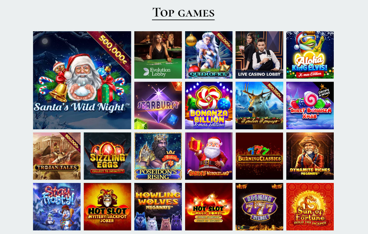This screenshot has height=234, width=368.
Task: Play Aloha King Elvis X-mas Edition
Action: point(310,55)
